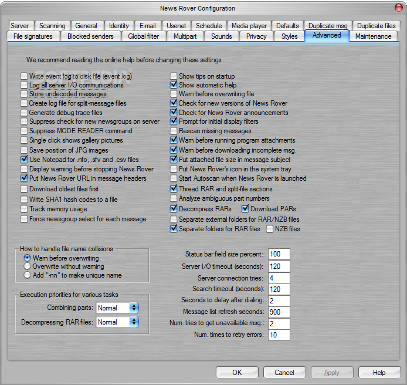Open the Sounds tab

(x=222, y=36)
